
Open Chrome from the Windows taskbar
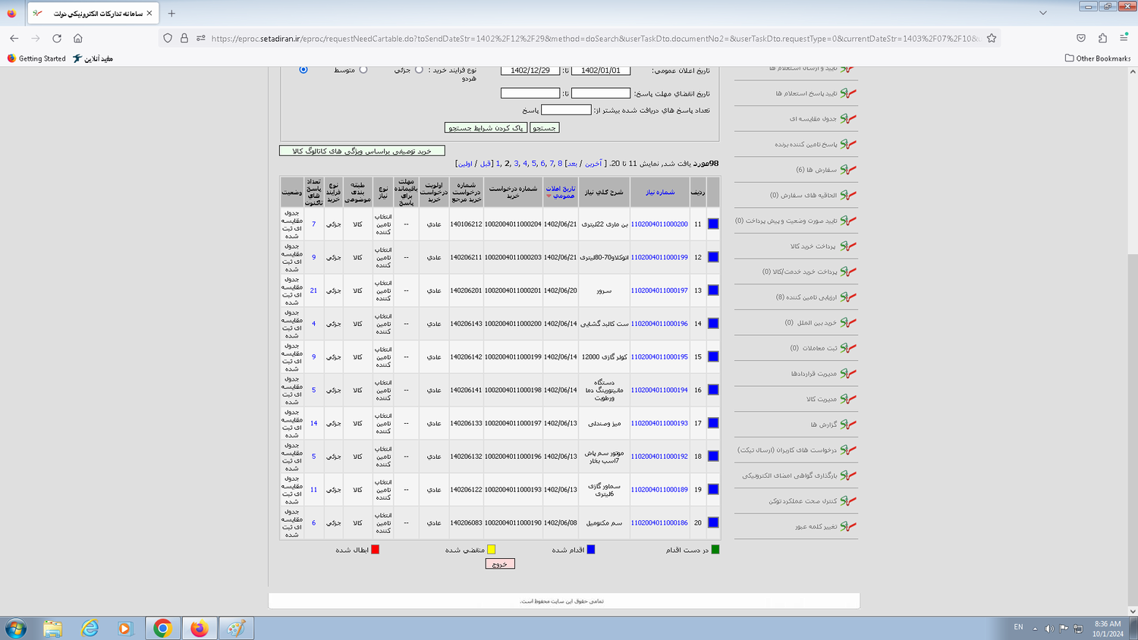point(162,628)
